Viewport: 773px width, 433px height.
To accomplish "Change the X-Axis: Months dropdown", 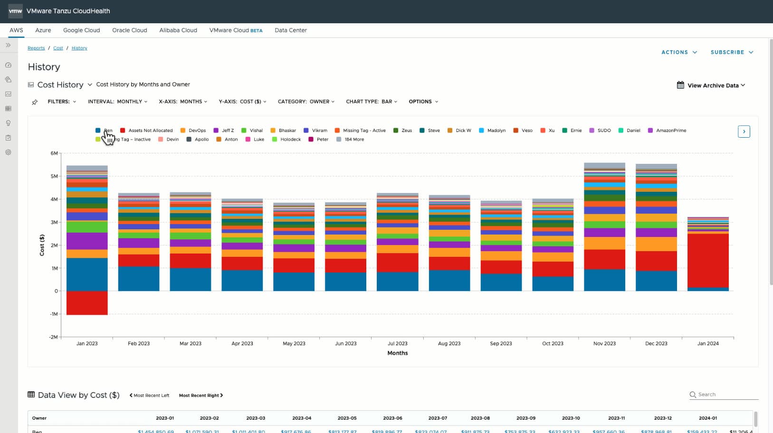I will [183, 102].
